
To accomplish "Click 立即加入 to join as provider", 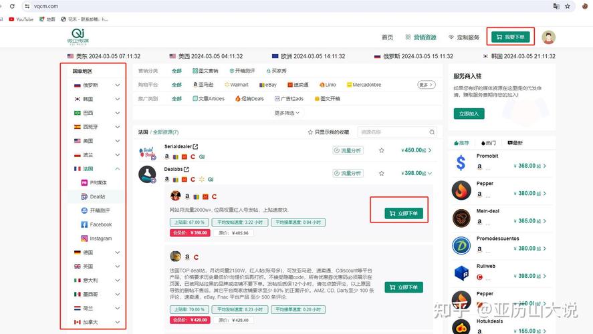I will tap(469, 114).
